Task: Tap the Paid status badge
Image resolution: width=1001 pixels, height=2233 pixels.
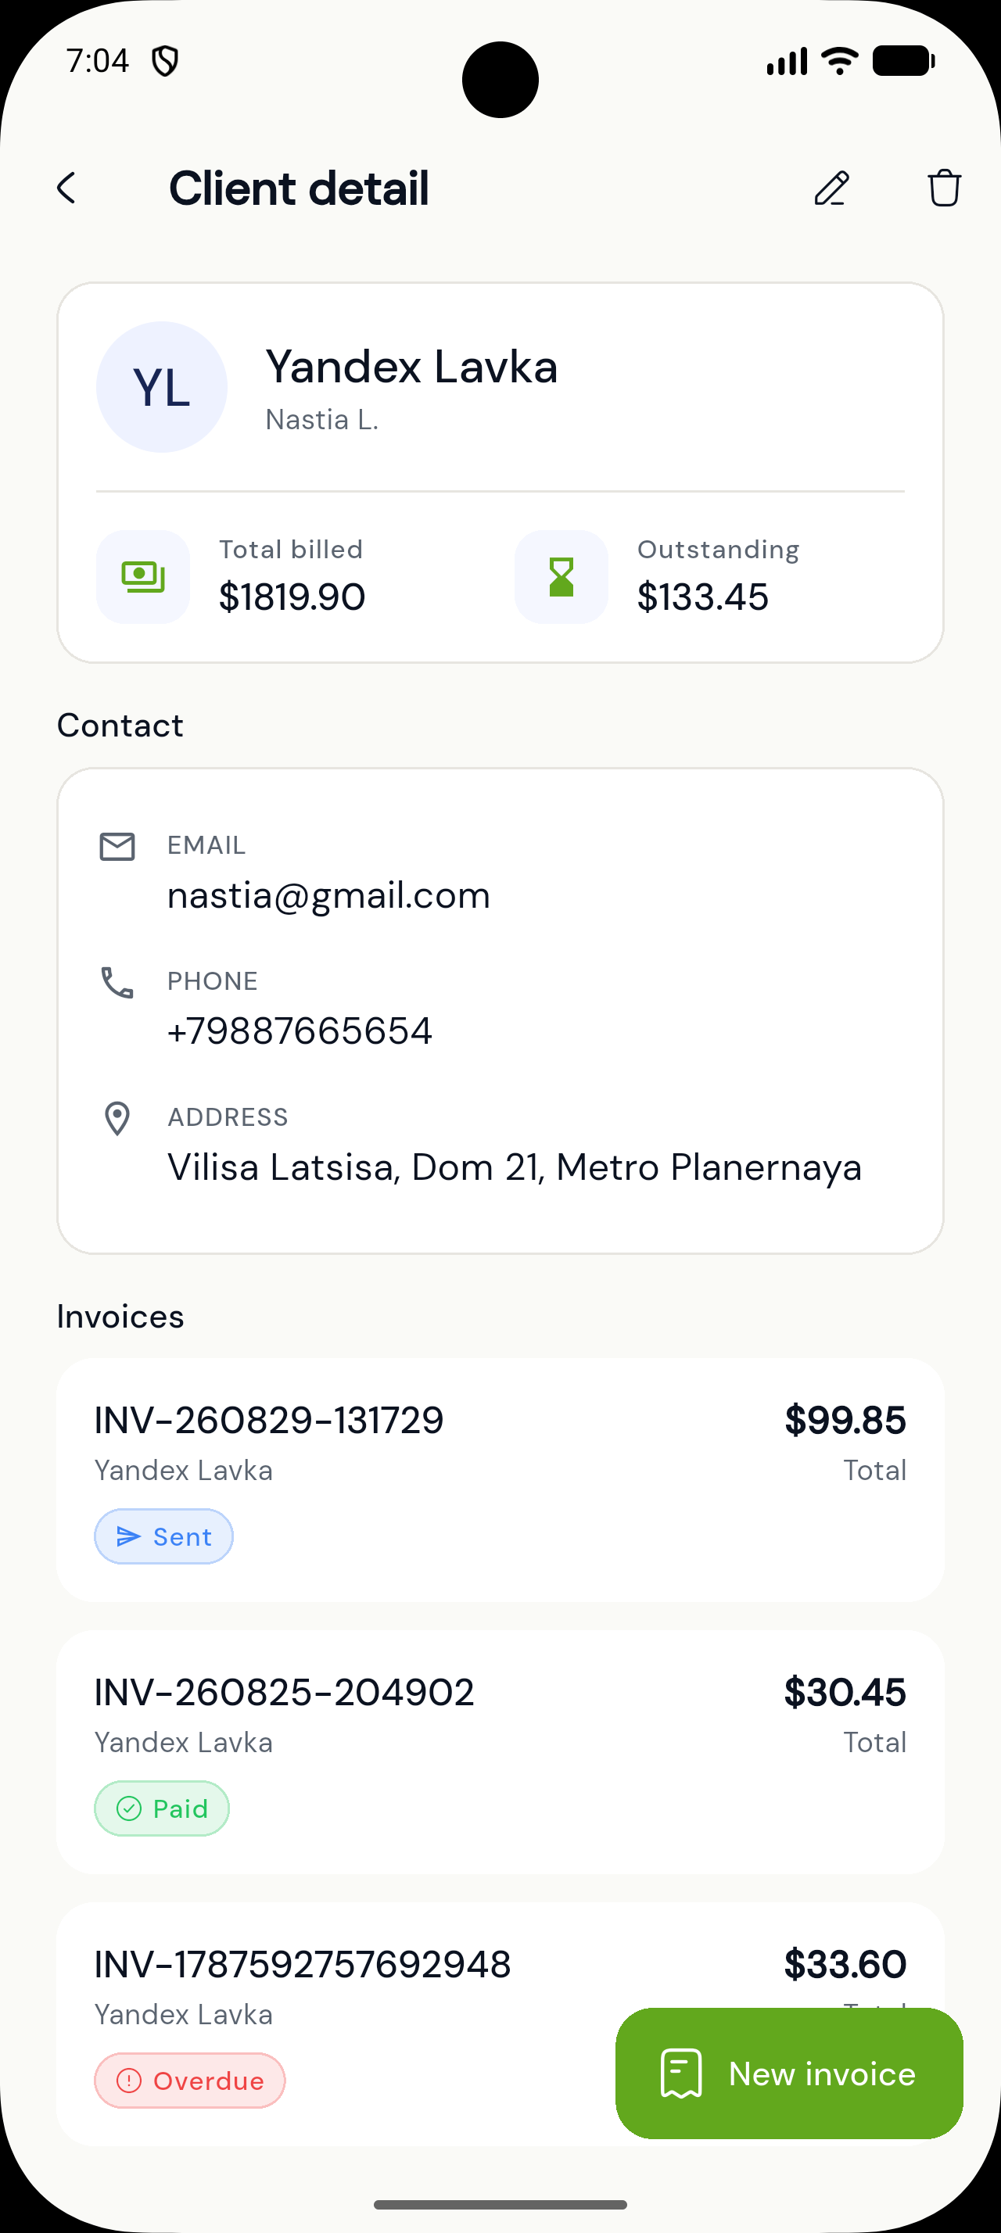Action: tap(162, 1809)
